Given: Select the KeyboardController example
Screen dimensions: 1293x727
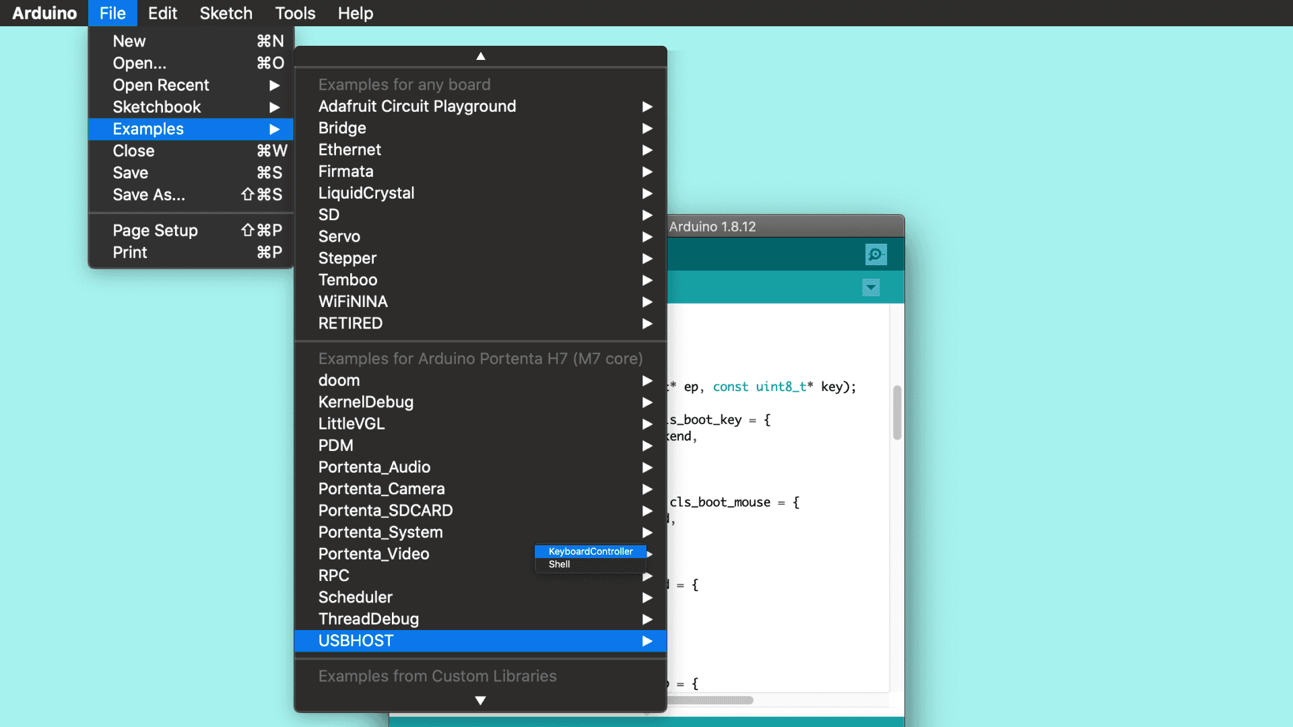Looking at the screenshot, I should point(591,551).
